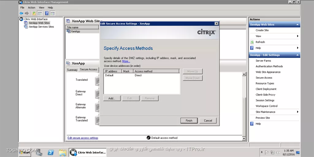
Task: Open Edit secure access settings link
Action: 83,138
